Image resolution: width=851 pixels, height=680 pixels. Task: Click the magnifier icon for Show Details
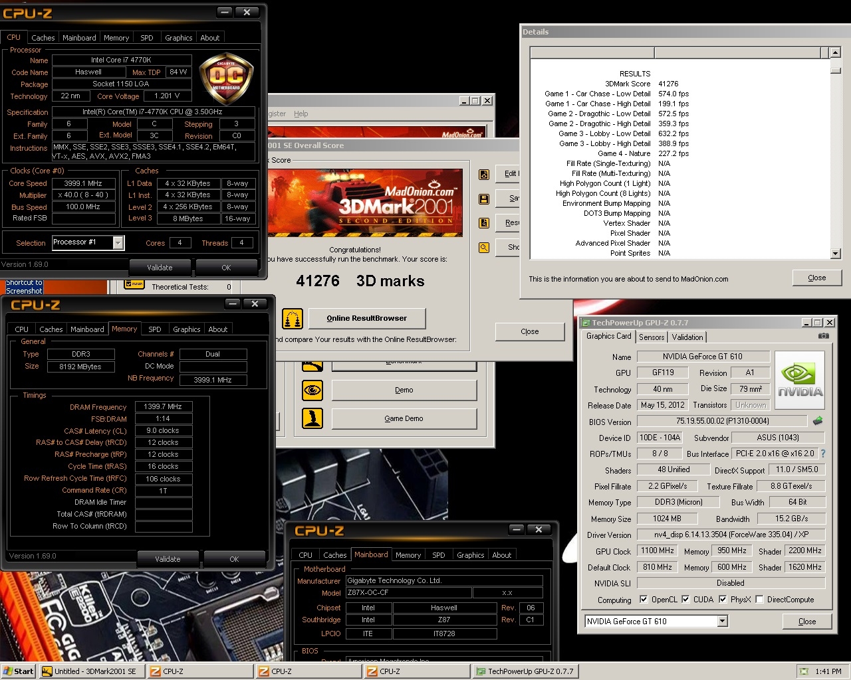click(484, 248)
